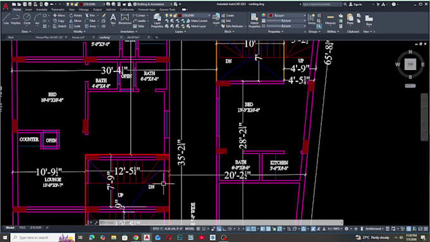Click the Scale tool

[75, 26]
